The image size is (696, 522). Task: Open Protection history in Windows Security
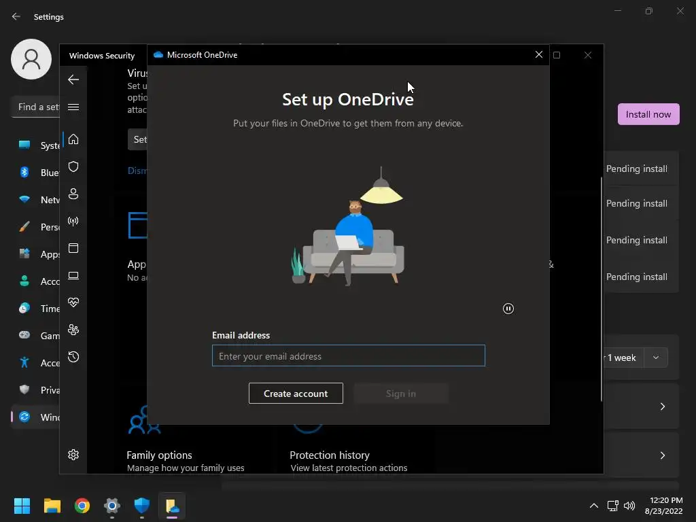[x=330, y=455]
